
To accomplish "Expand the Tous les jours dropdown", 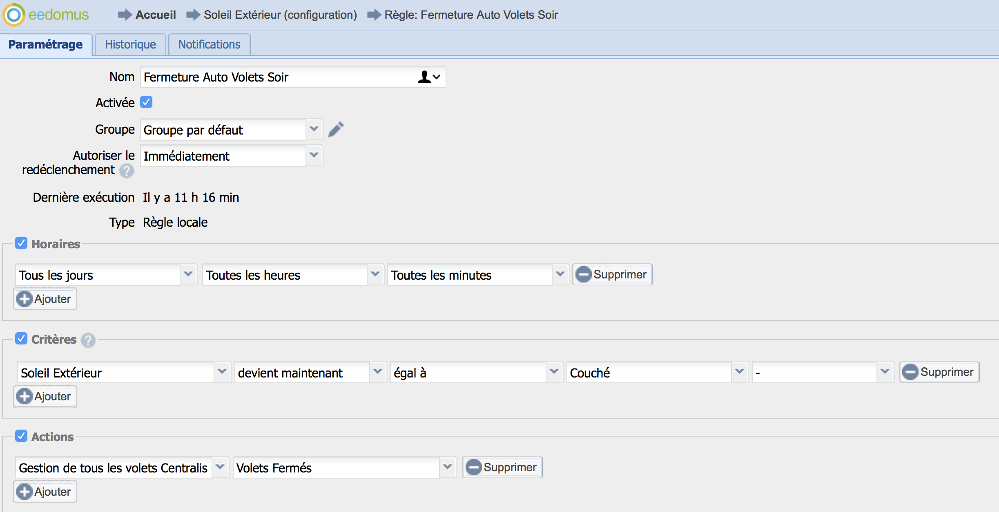I will pyautogui.click(x=188, y=274).
